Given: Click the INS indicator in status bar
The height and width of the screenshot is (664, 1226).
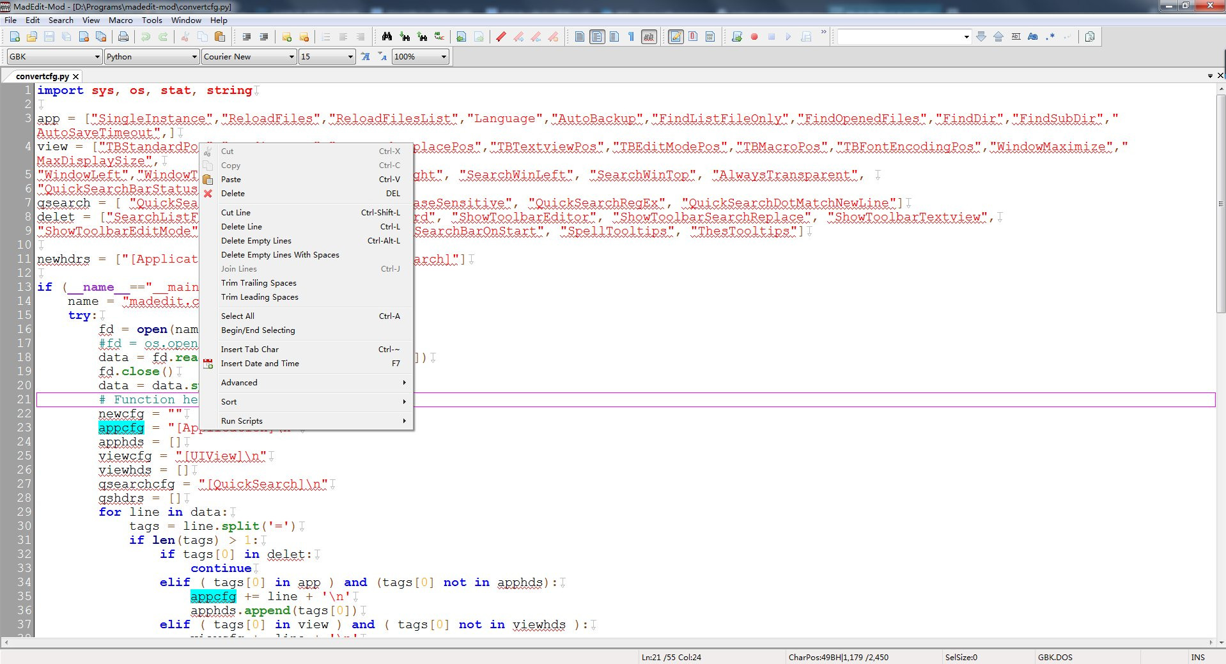Looking at the screenshot, I should pos(1198,657).
